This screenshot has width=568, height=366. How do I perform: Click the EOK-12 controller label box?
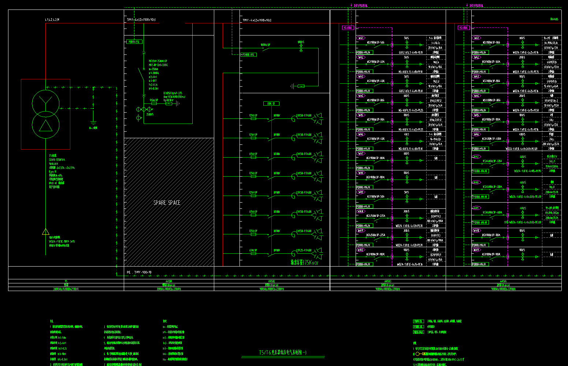(x=271, y=104)
